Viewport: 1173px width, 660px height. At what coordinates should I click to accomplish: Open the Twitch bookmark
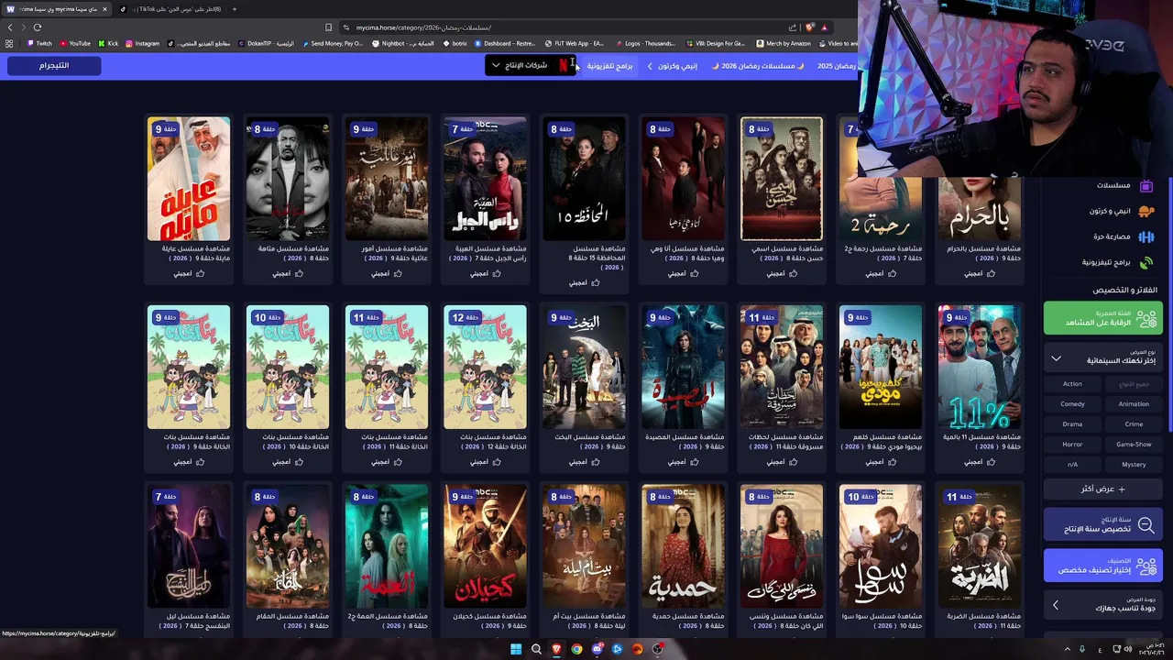pyautogui.click(x=38, y=43)
